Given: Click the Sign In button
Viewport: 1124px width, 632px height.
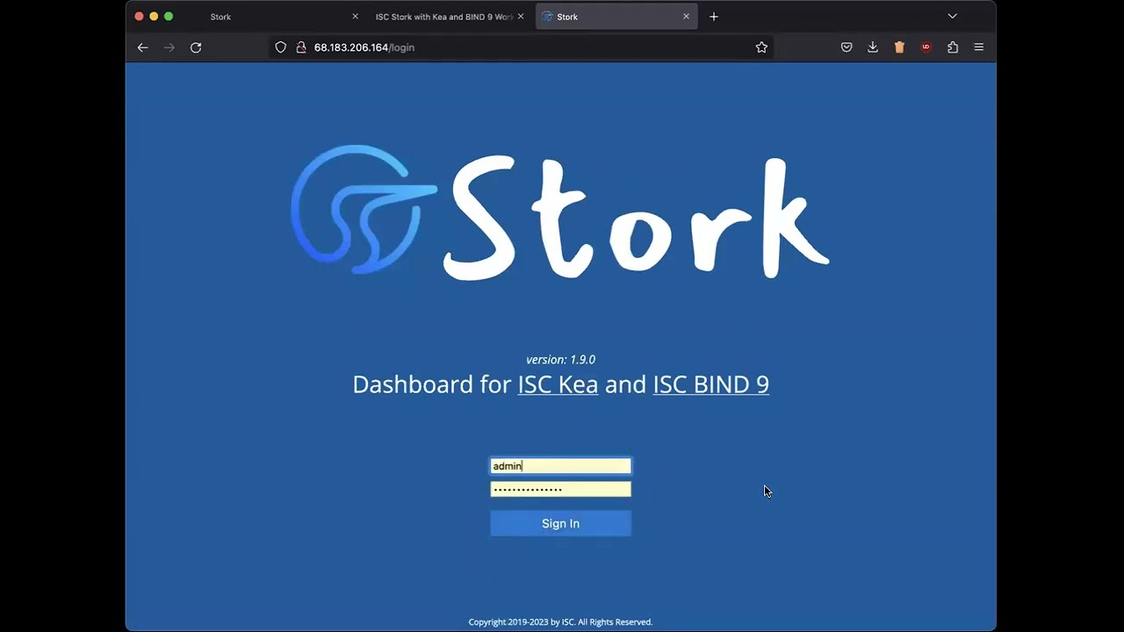Looking at the screenshot, I should pos(560,523).
